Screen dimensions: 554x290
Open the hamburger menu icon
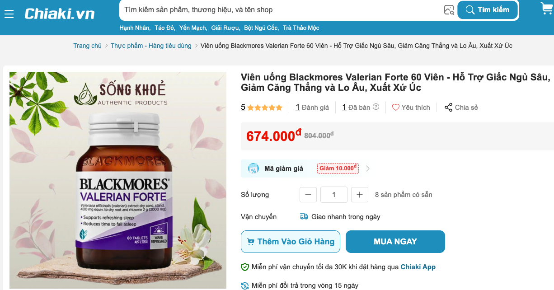click(x=9, y=14)
